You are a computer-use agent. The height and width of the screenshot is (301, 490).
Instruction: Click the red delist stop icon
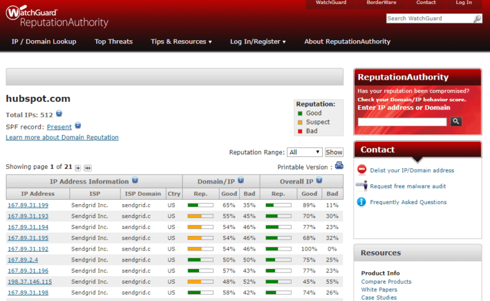coord(362,169)
